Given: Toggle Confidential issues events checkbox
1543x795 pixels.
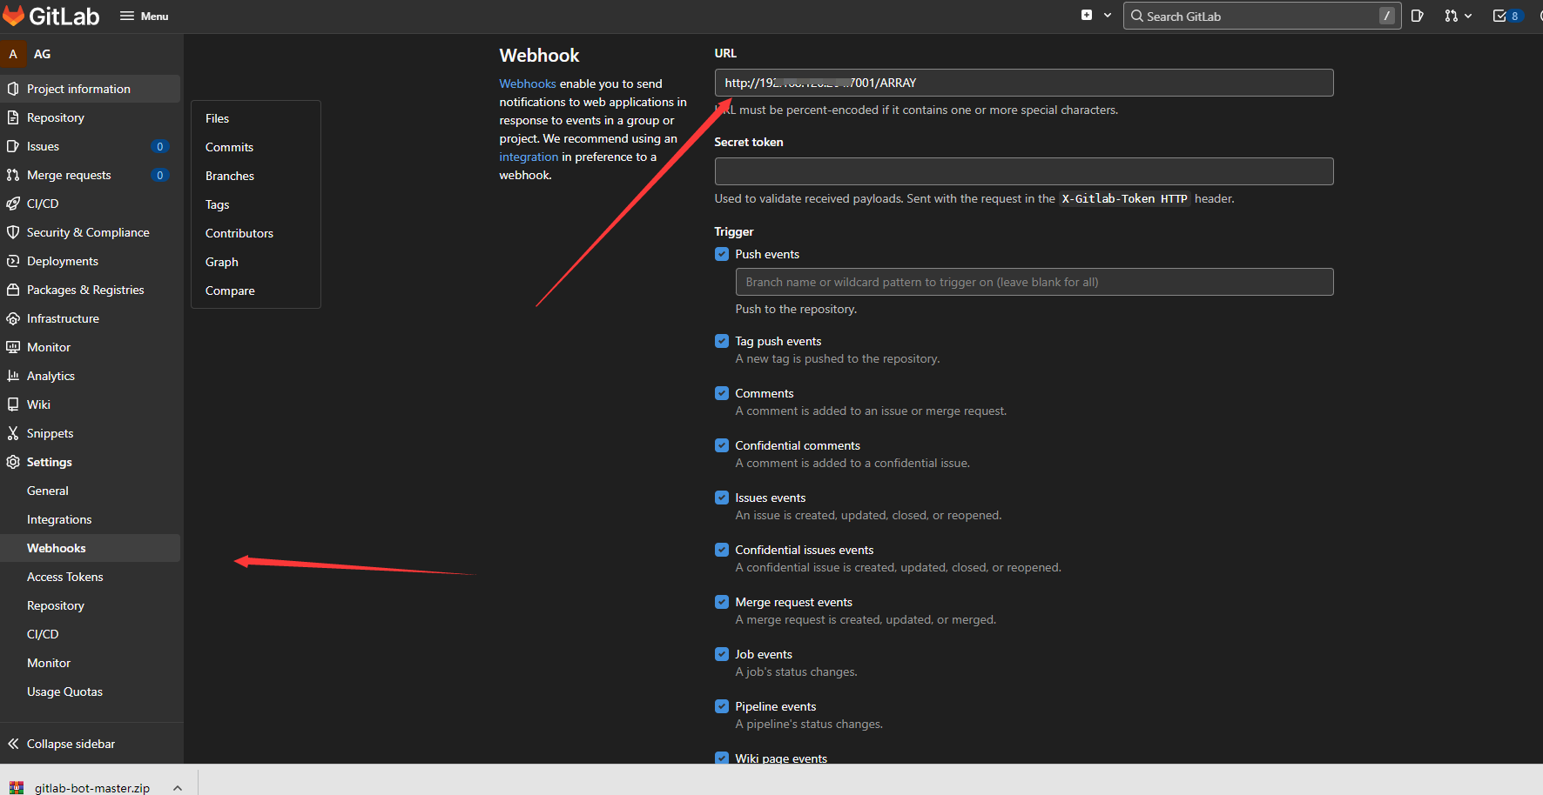Looking at the screenshot, I should (722, 550).
